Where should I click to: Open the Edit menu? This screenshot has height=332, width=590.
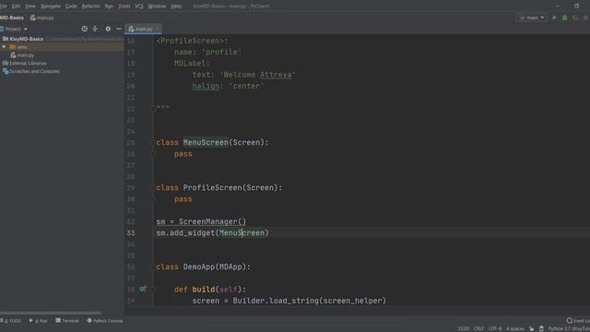[x=16, y=6]
